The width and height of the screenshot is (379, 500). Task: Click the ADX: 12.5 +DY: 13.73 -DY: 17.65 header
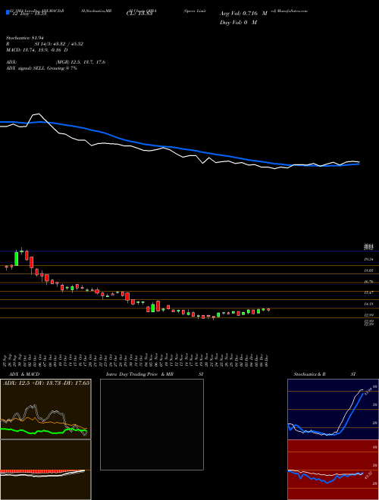click(x=46, y=383)
